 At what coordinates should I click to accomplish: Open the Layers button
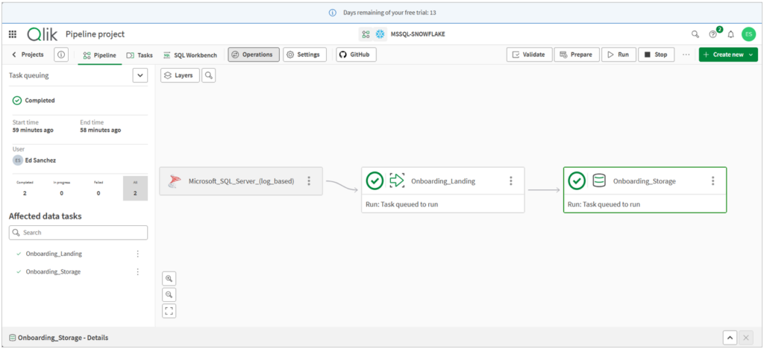point(180,75)
